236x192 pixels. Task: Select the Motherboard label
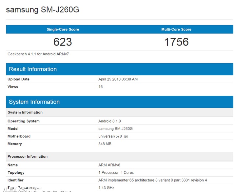pyautogui.click(x=19, y=136)
